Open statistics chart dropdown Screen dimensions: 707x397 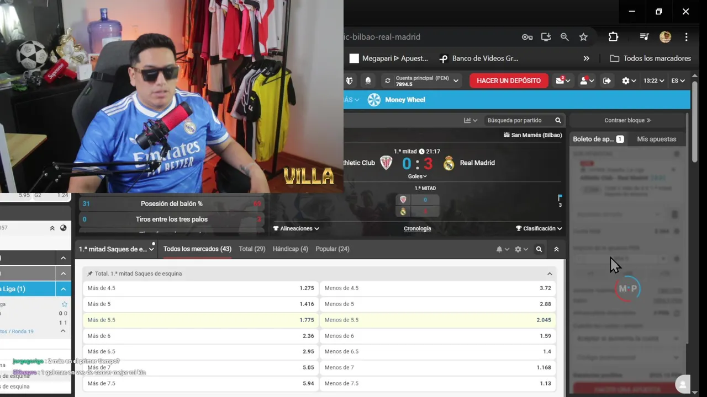coord(471,120)
